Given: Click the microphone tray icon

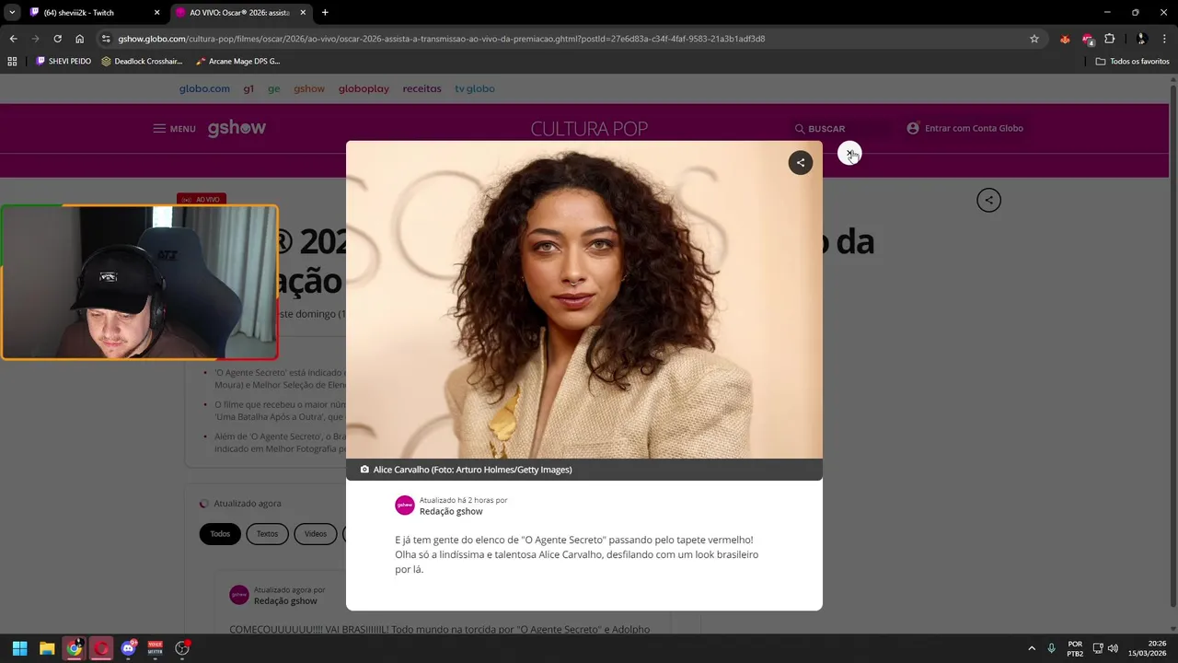Looking at the screenshot, I should (x=1051, y=648).
